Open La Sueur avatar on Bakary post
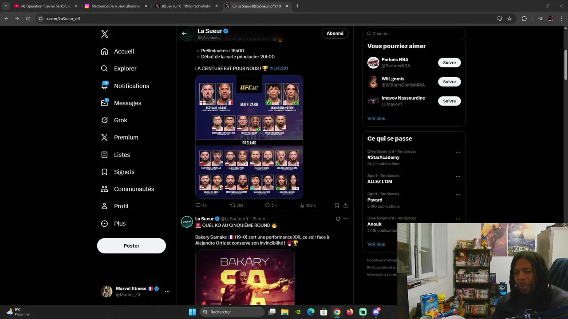 click(x=187, y=222)
